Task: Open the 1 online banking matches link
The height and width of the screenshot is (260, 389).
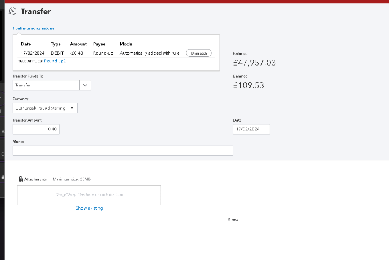Action: (33, 28)
